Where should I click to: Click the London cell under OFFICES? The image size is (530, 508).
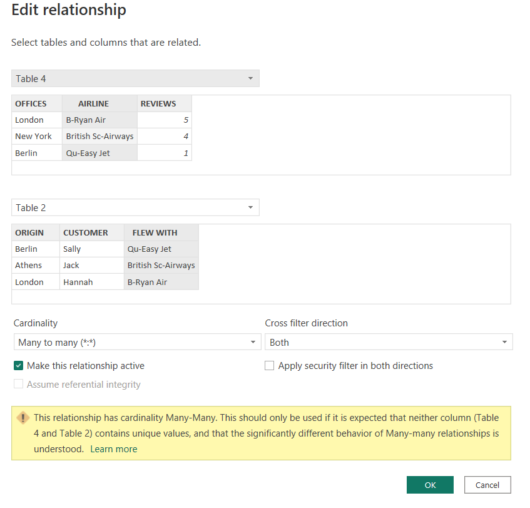click(29, 120)
